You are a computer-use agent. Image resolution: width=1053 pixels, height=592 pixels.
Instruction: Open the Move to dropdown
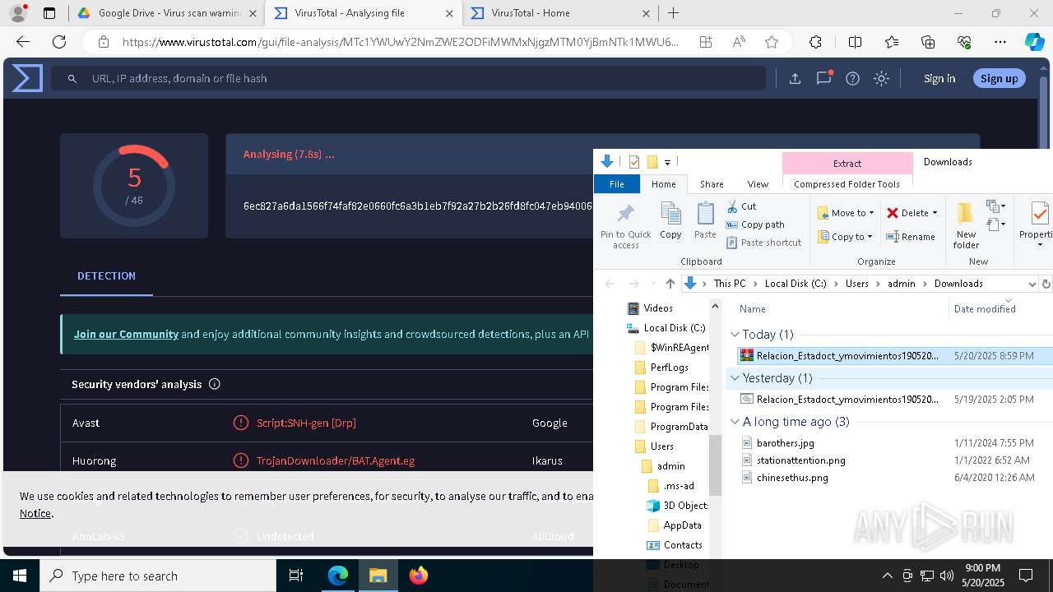(x=846, y=213)
